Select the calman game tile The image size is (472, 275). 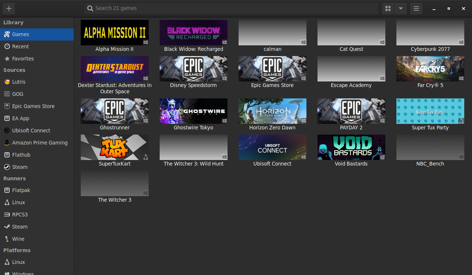(273, 32)
